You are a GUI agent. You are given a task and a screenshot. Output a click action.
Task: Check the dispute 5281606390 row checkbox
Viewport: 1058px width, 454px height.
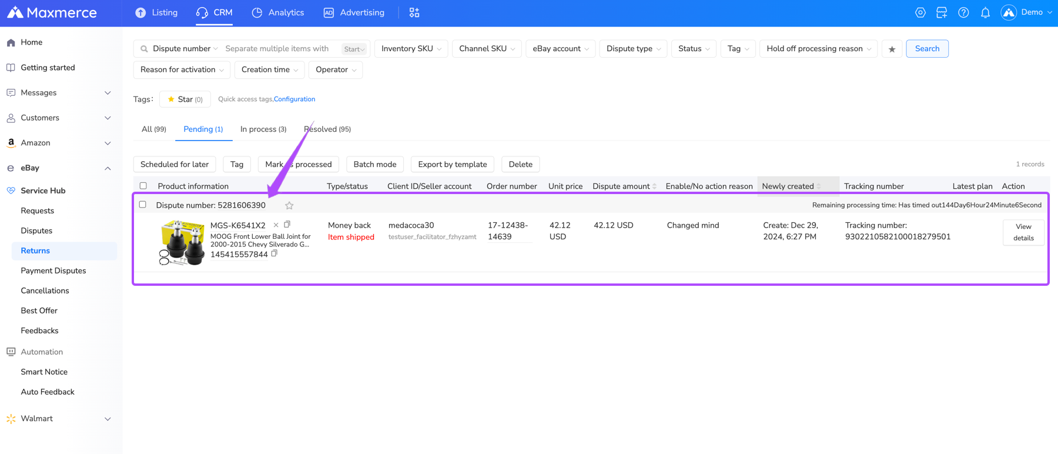tap(142, 205)
